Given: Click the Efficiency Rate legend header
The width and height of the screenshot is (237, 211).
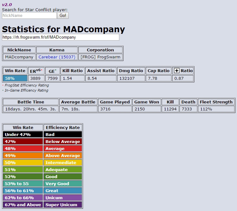Looking at the screenshot, I should tap(63, 127).
